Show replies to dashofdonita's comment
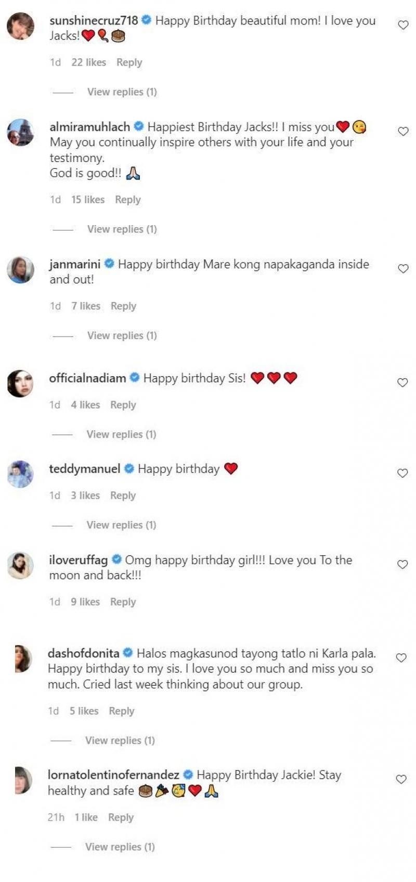Screen dimensions: 416x882 coord(120,740)
